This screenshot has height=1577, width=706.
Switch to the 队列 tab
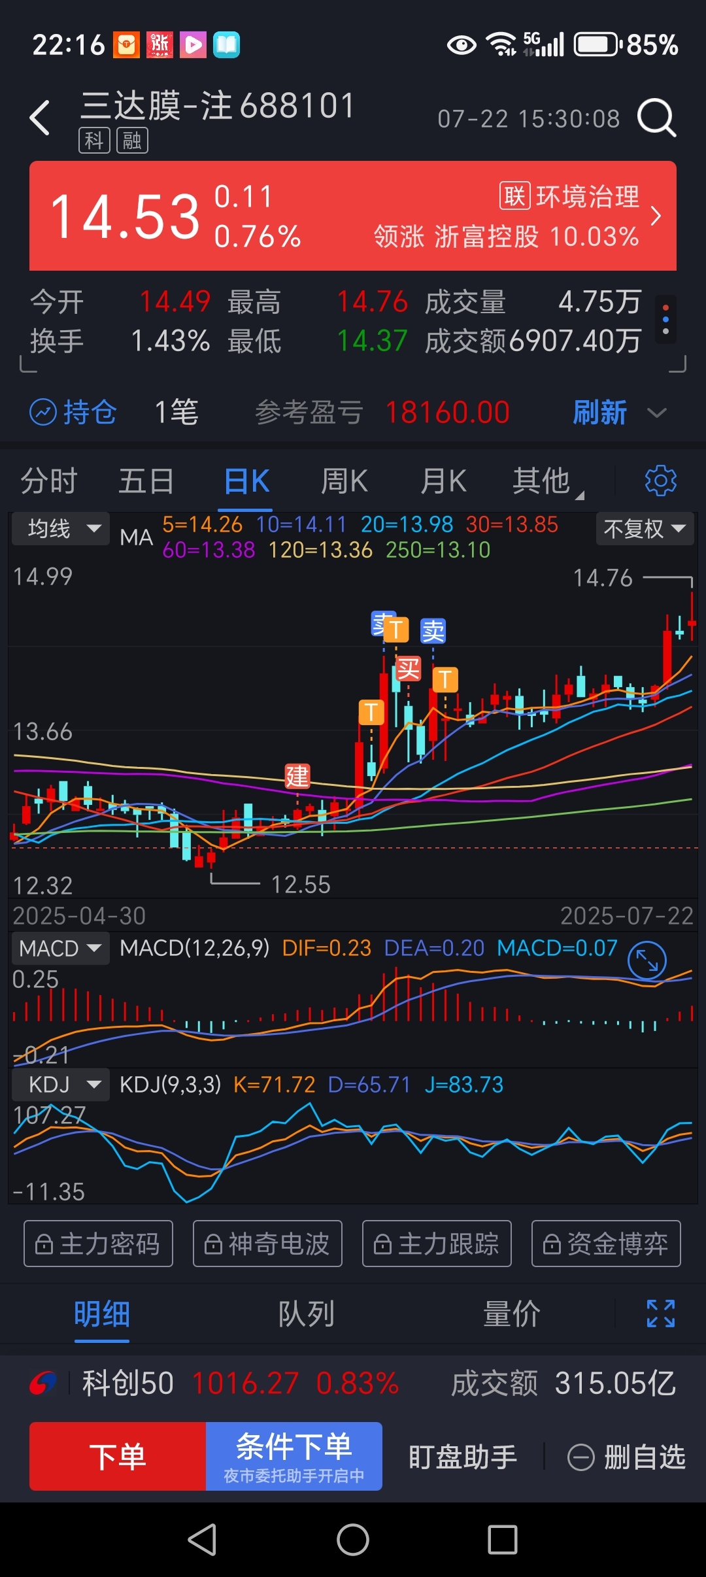pyautogui.click(x=306, y=1314)
